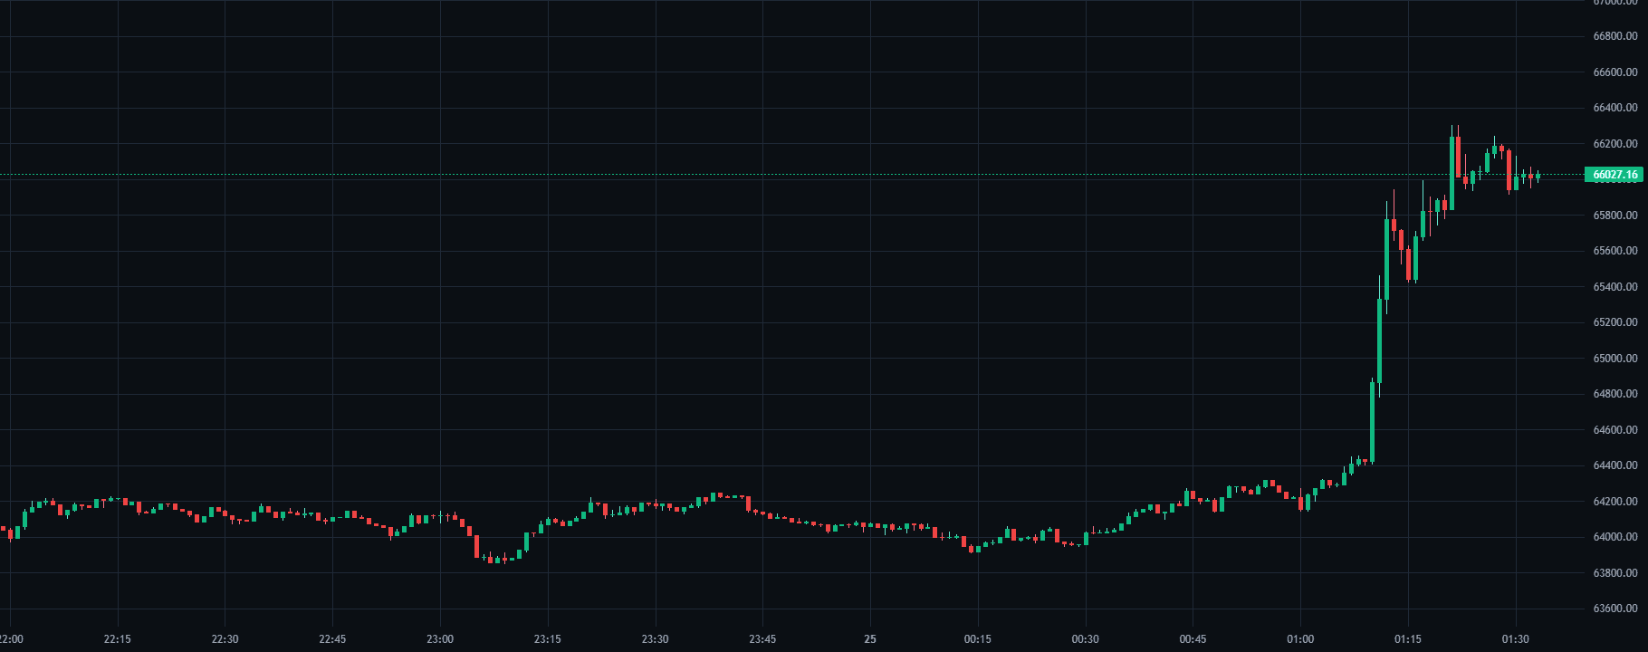Click the 22:30 time axis label
The width and height of the screenshot is (1648, 652).
point(225,639)
